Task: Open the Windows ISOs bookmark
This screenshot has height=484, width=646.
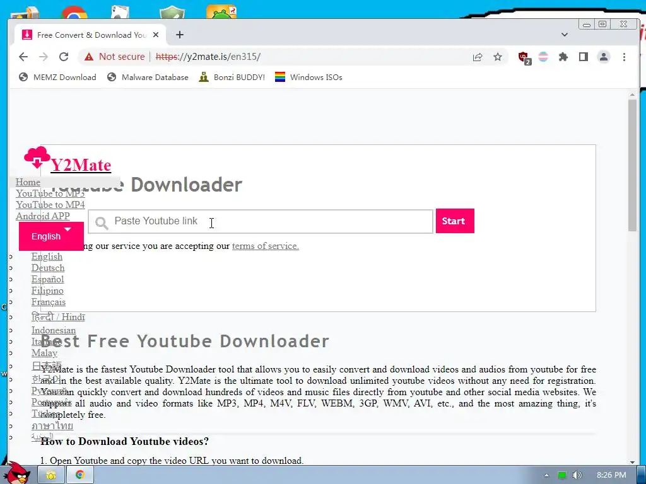Action: pyautogui.click(x=308, y=78)
